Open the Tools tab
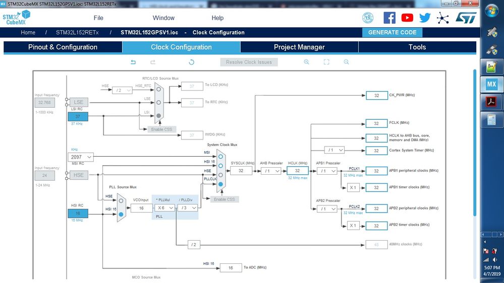This screenshot has width=504, height=283. point(417,47)
